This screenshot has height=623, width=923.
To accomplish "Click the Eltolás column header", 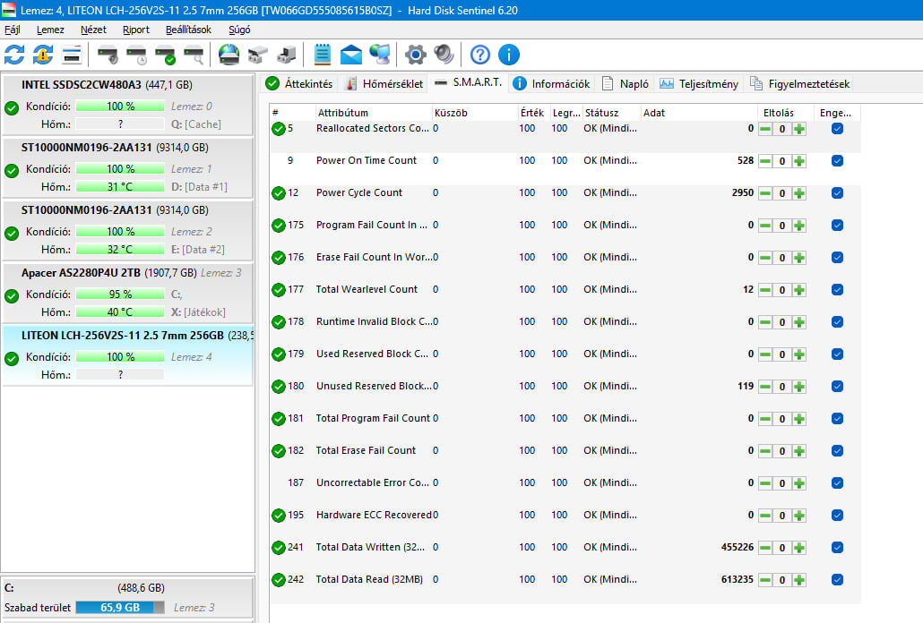I will (x=785, y=112).
